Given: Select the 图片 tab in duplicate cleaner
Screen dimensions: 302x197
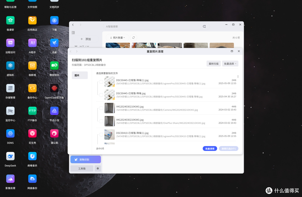Looking at the screenshot, I should 80,75.
